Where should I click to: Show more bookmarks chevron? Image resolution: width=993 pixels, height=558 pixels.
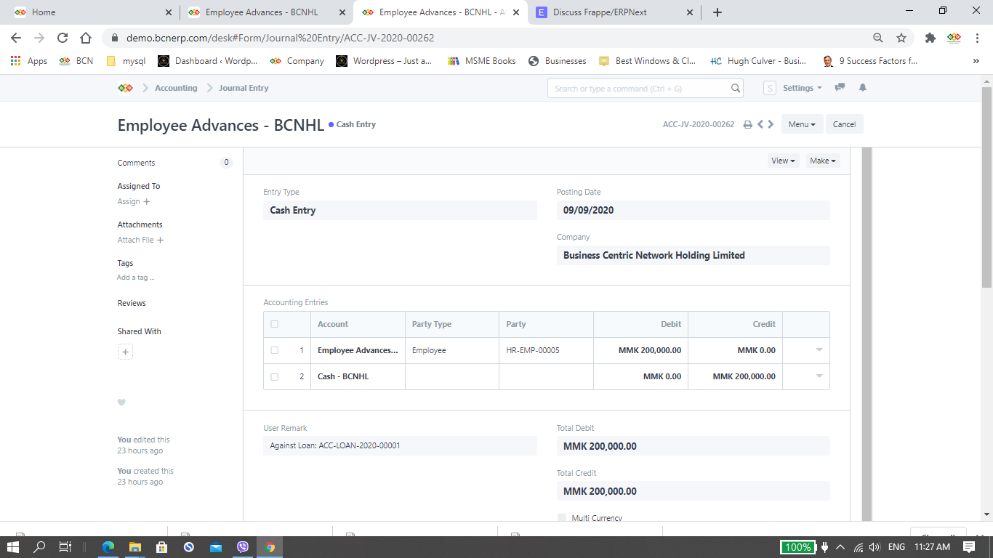pos(976,61)
